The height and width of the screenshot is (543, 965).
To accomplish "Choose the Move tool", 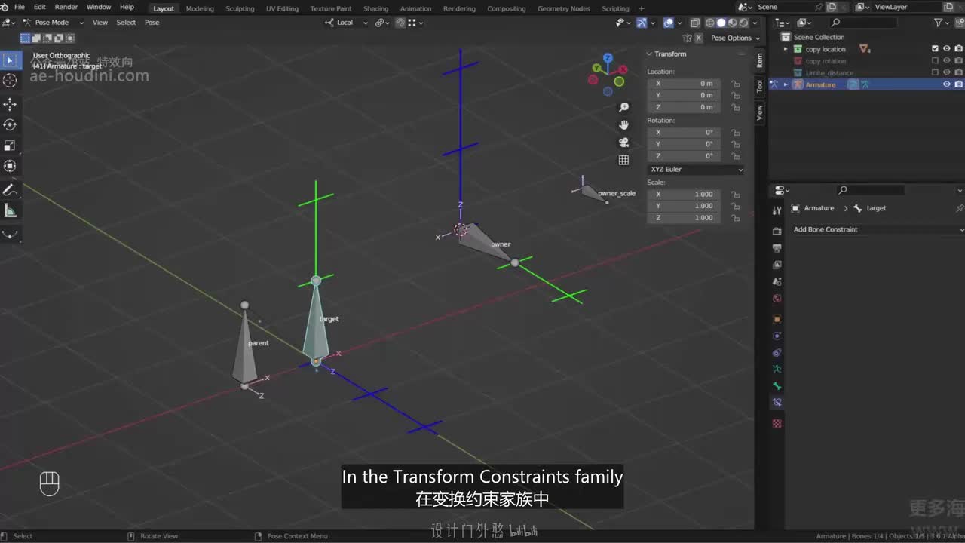I will 11,103.
